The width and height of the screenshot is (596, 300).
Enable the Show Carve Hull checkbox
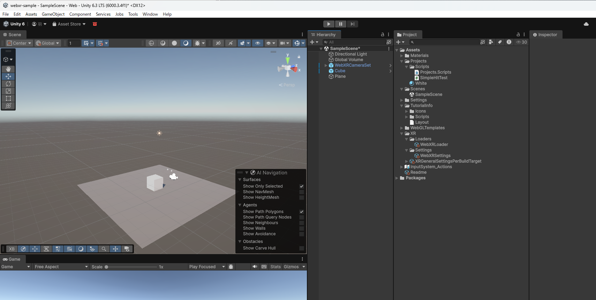[302, 248]
